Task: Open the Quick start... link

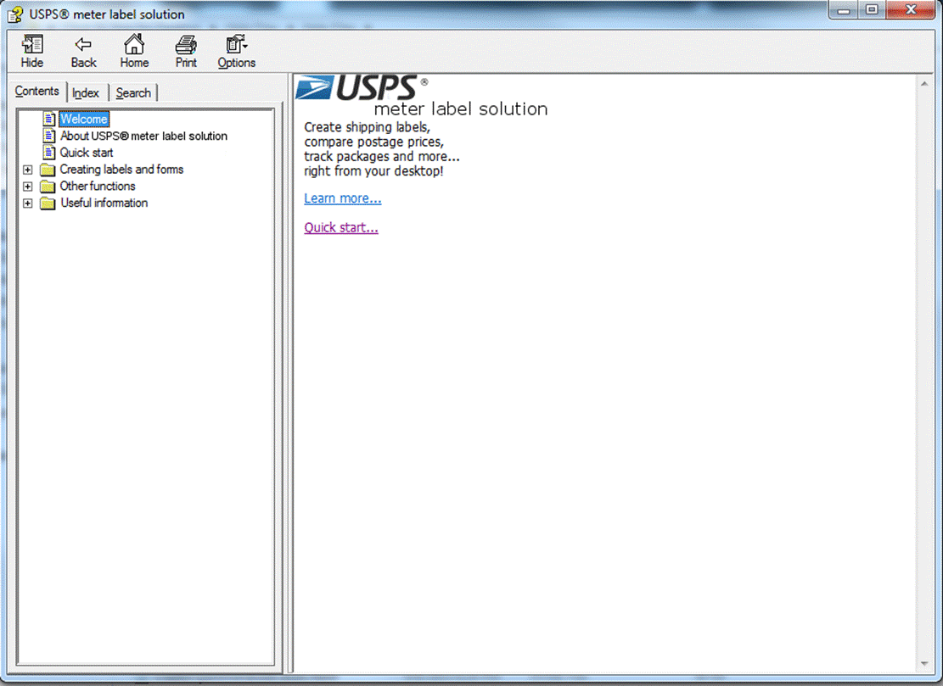Action: (x=341, y=227)
